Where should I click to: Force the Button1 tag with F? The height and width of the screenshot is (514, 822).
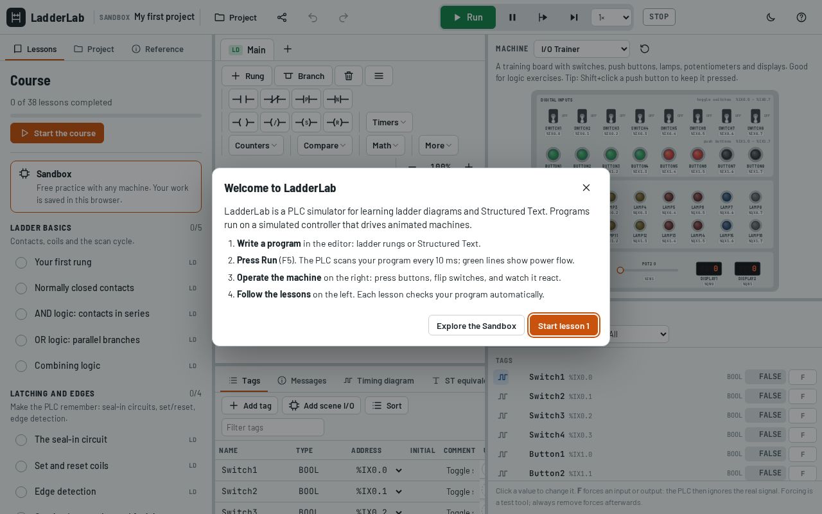803,454
